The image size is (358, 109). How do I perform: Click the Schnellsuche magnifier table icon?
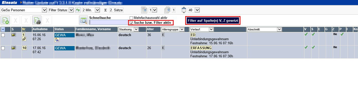[83, 20]
